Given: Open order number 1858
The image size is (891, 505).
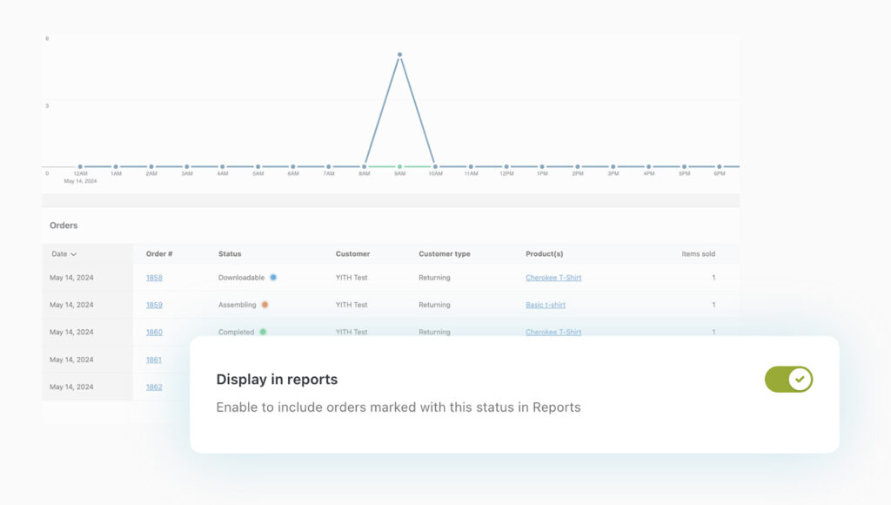Looking at the screenshot, I should tap(154, 278).
